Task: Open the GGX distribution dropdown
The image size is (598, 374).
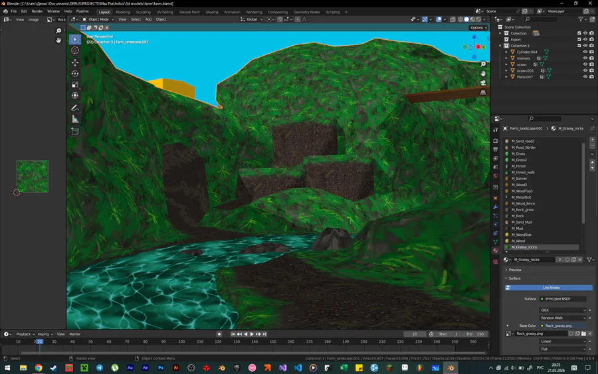Action: coord(563,310)
